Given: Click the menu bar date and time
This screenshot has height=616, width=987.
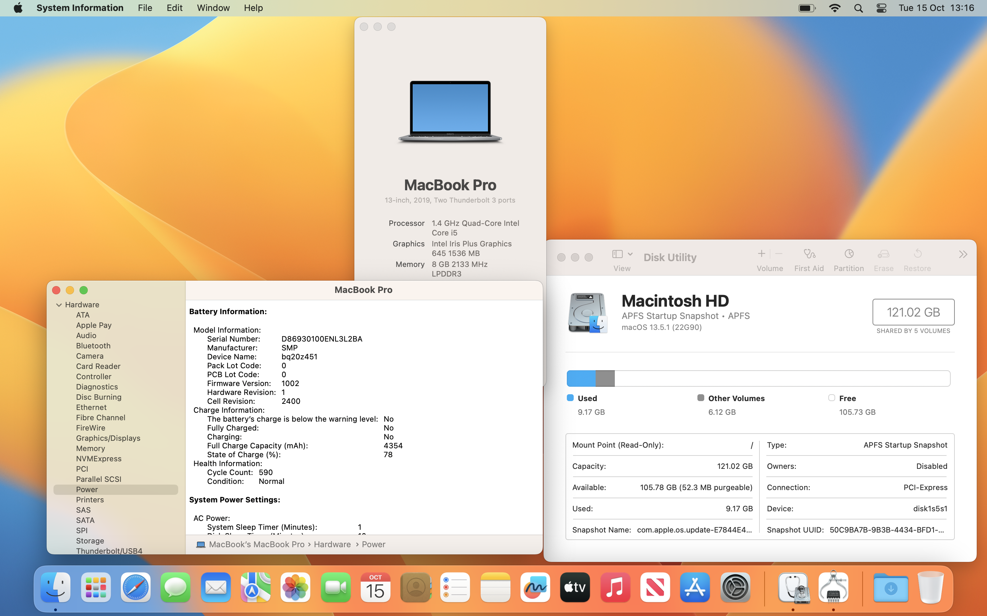Looking at the screenshot, I should [x=936, y=8].
